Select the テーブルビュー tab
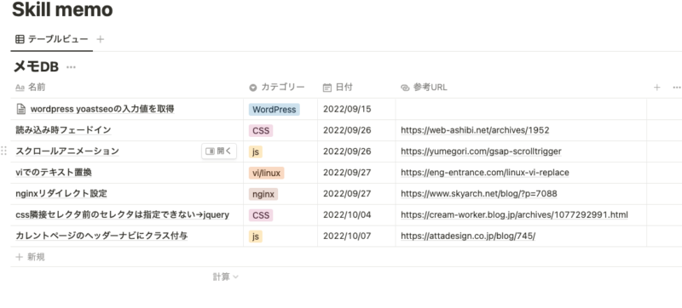 (52, 39)
